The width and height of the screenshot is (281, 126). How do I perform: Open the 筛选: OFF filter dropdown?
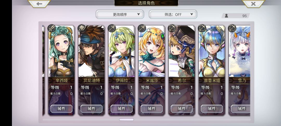[173, 14]
